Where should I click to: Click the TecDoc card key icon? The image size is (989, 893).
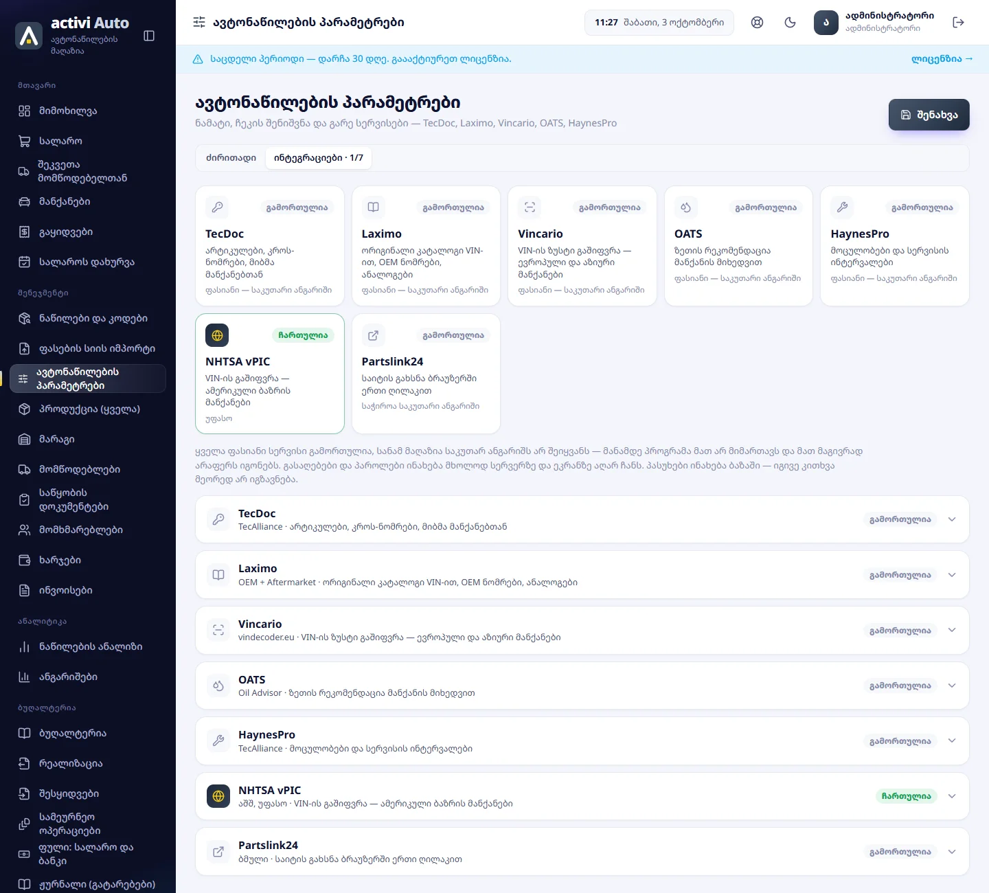(217, 207)
